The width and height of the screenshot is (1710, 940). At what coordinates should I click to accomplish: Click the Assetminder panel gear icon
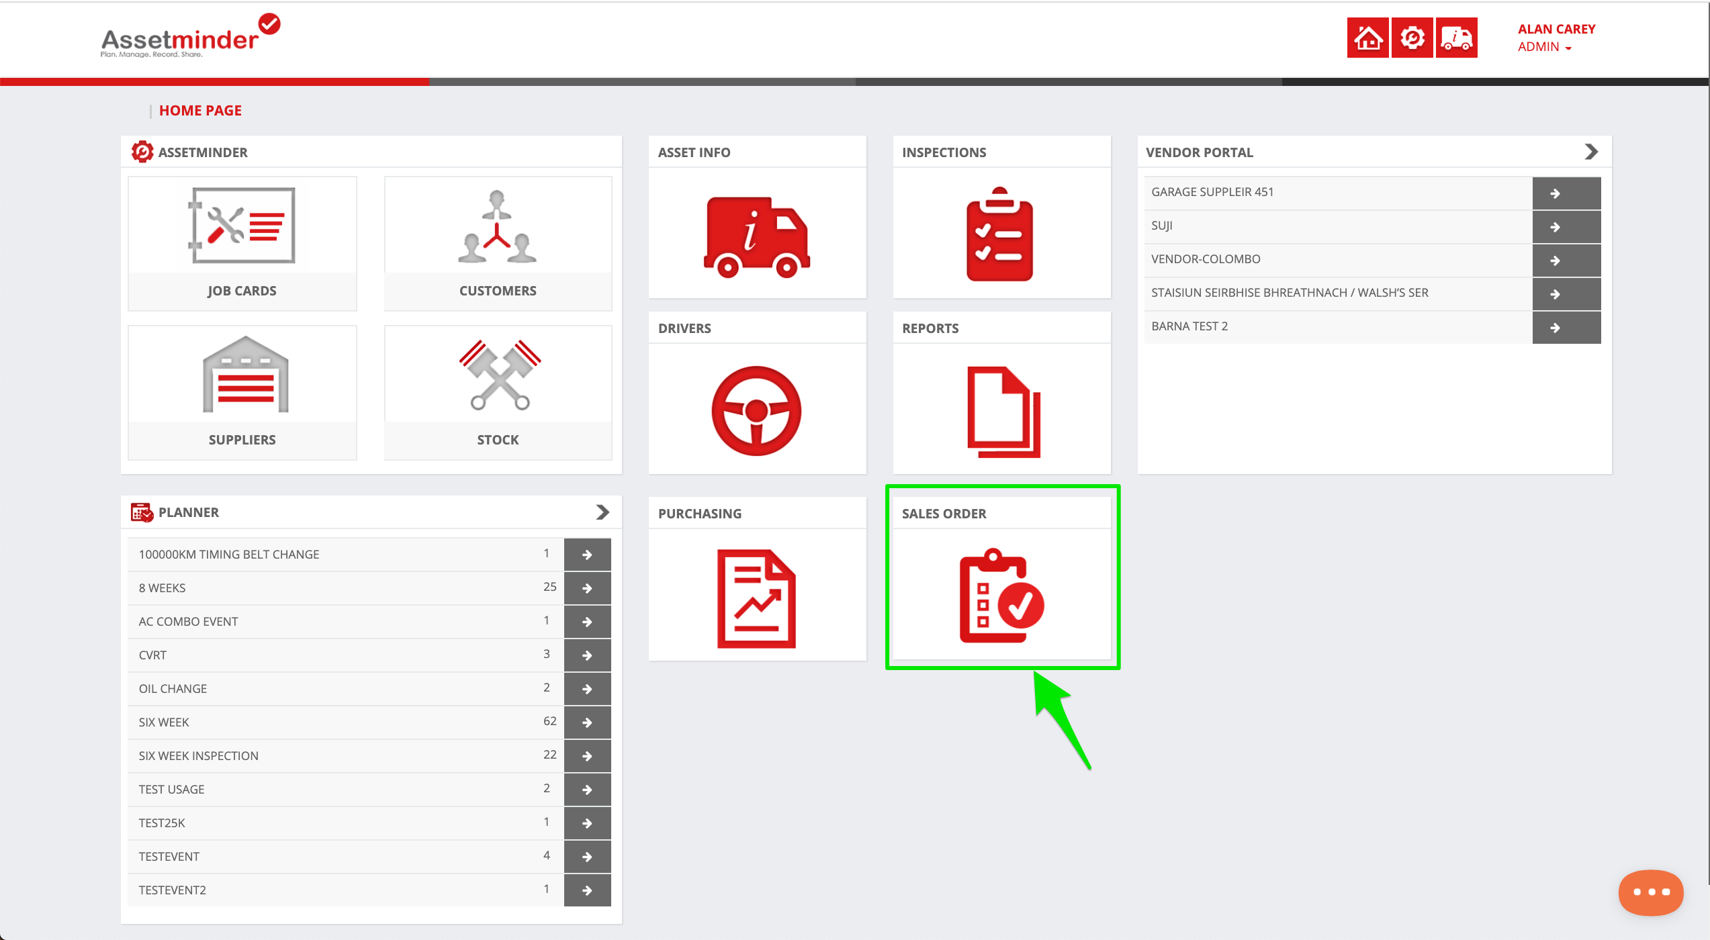[x=142, y=152]
